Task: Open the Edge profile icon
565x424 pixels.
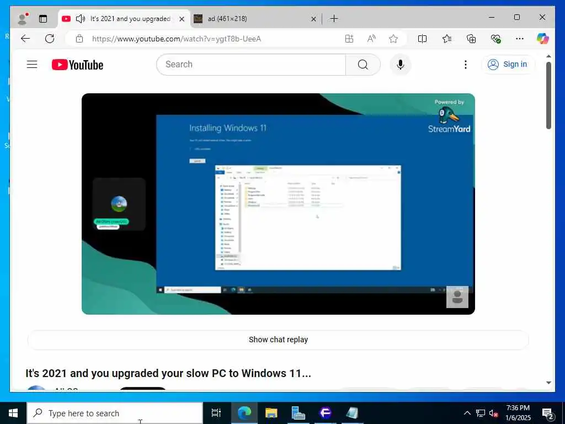Action: (23, 18)
